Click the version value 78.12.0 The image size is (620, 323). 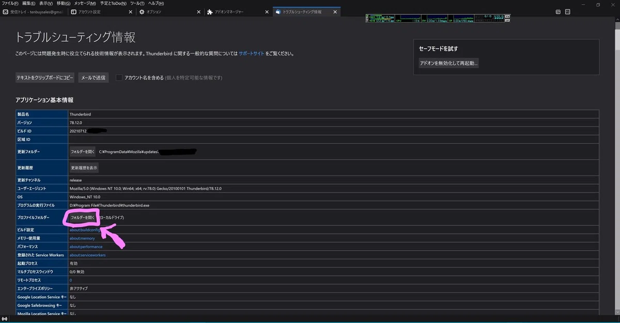tap(76, 122)
